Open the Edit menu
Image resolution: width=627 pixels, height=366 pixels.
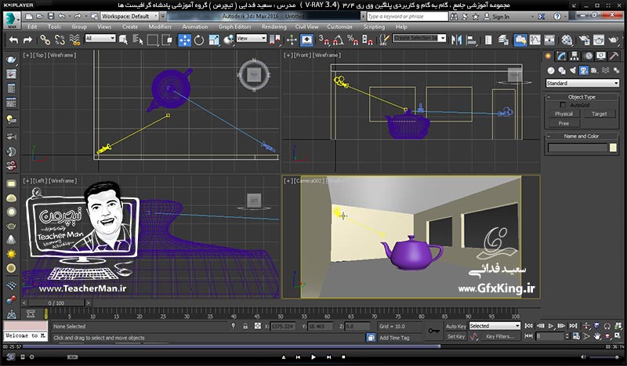[x=32, y=27]
